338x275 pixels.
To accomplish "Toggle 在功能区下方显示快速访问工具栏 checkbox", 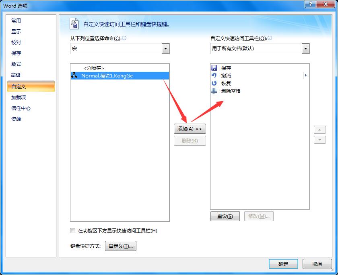I will pos(73,231).
